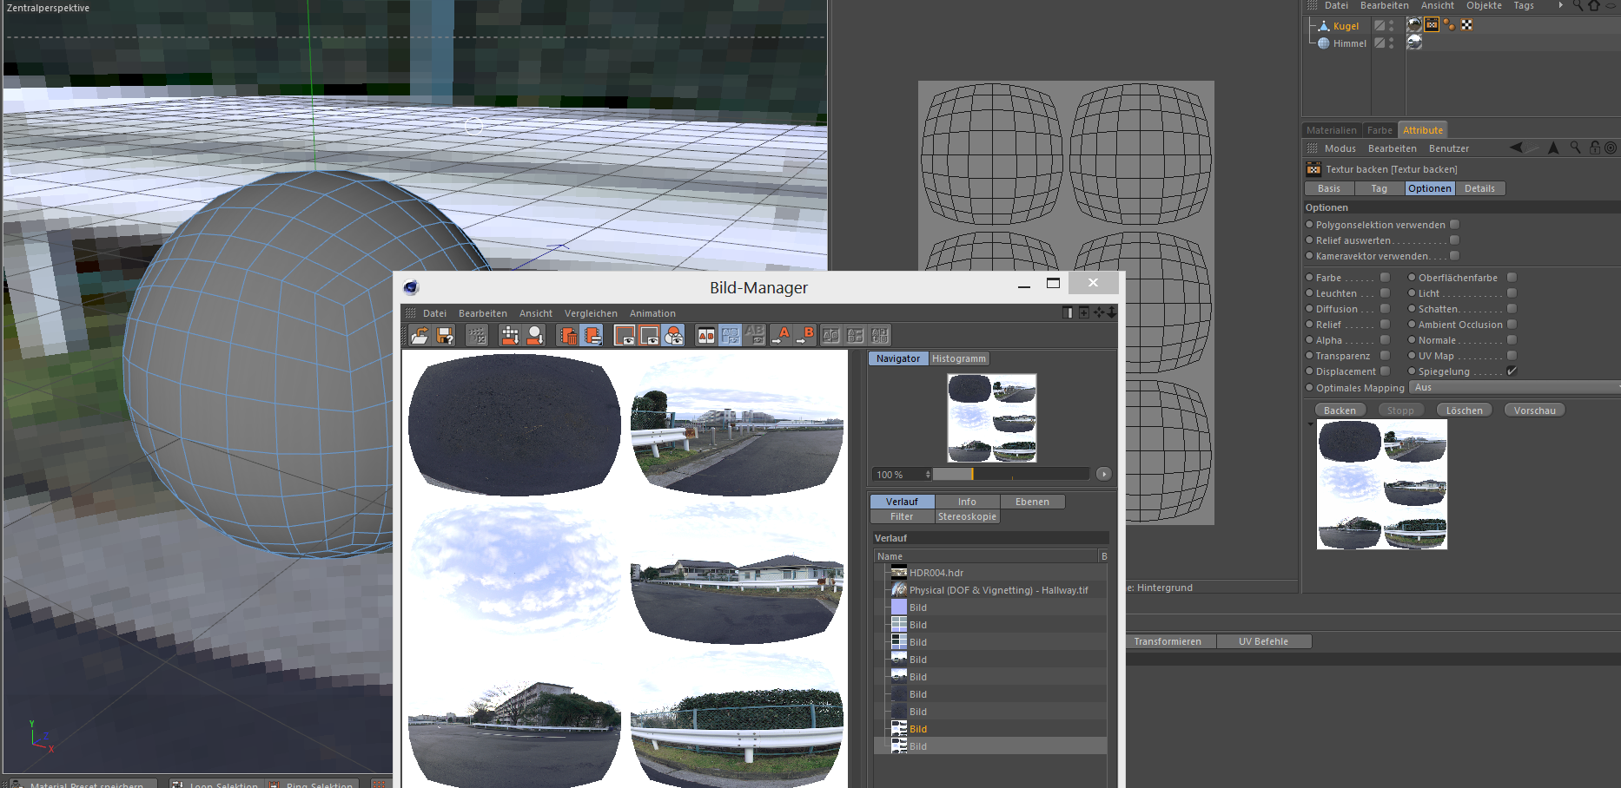Screen dimensions: 1621x788
Task: Uncheck the Spiegelung checkbox
Action: (1512, 371)
